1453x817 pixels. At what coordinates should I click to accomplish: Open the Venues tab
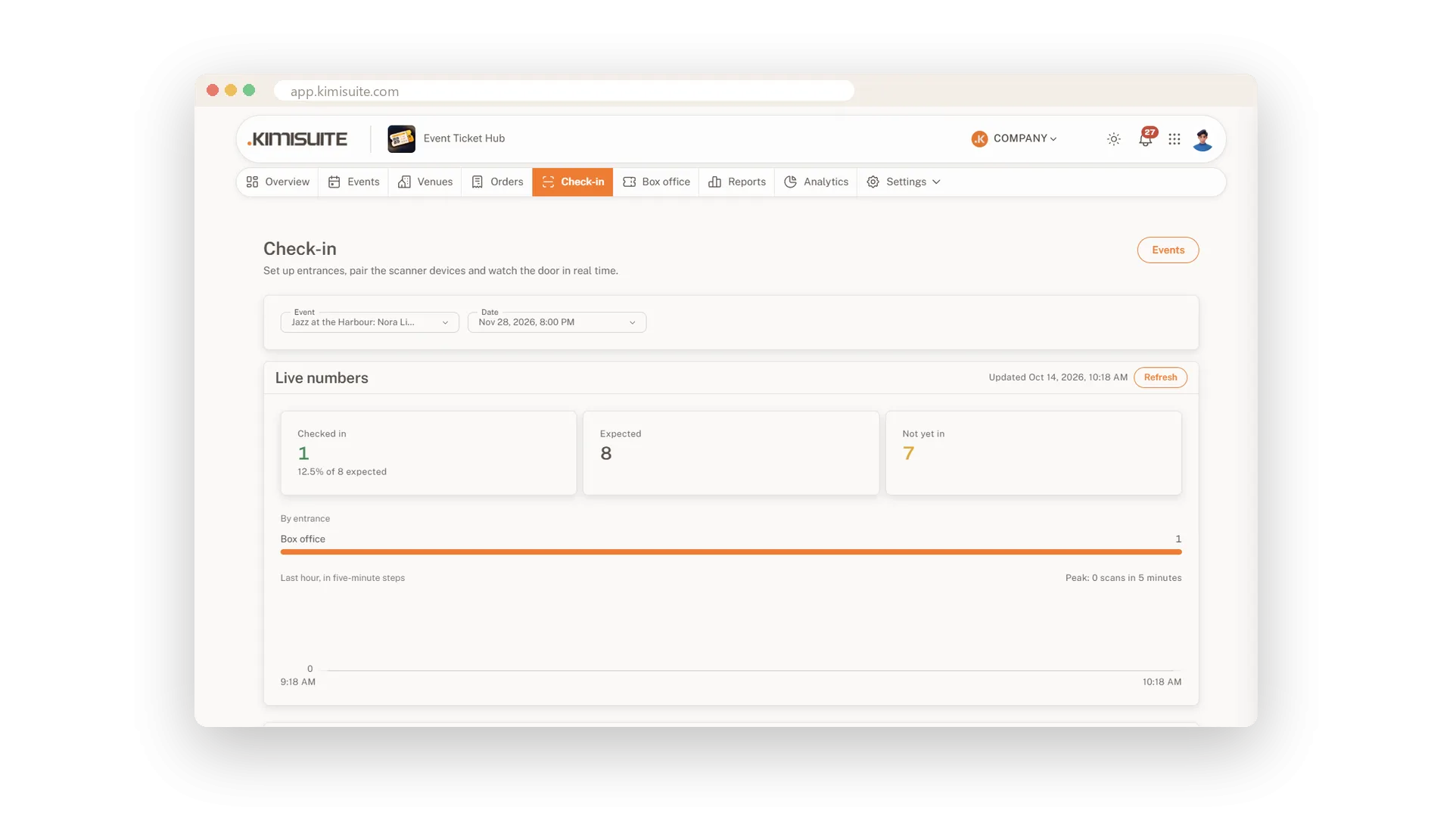point(425,182)
